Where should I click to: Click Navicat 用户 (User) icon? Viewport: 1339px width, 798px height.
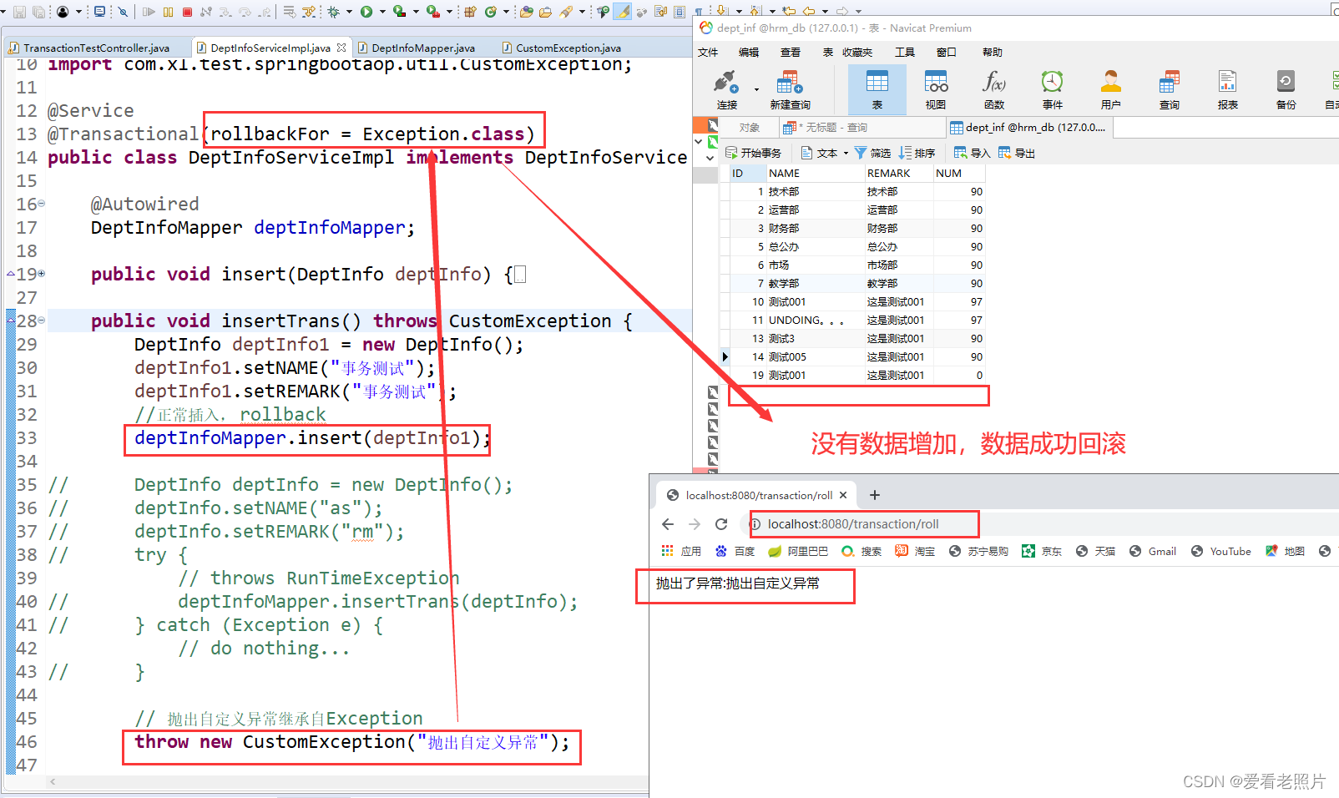[1110, 90]
